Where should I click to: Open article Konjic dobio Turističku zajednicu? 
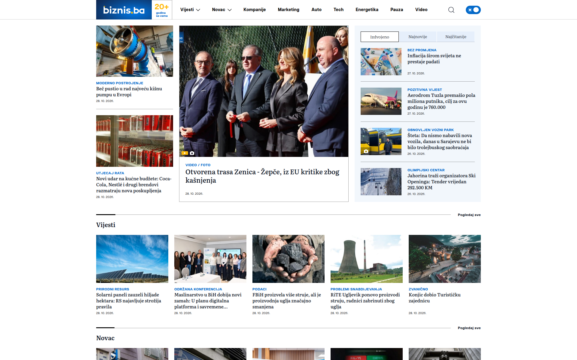click(435, 298)
